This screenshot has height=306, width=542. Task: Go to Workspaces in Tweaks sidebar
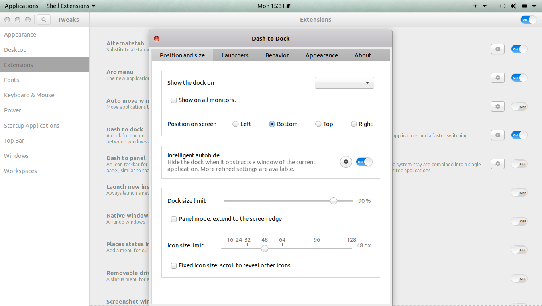click(x=45, y=171)
